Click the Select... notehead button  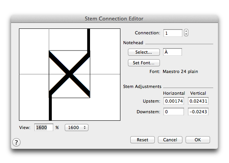coord(144,52)
